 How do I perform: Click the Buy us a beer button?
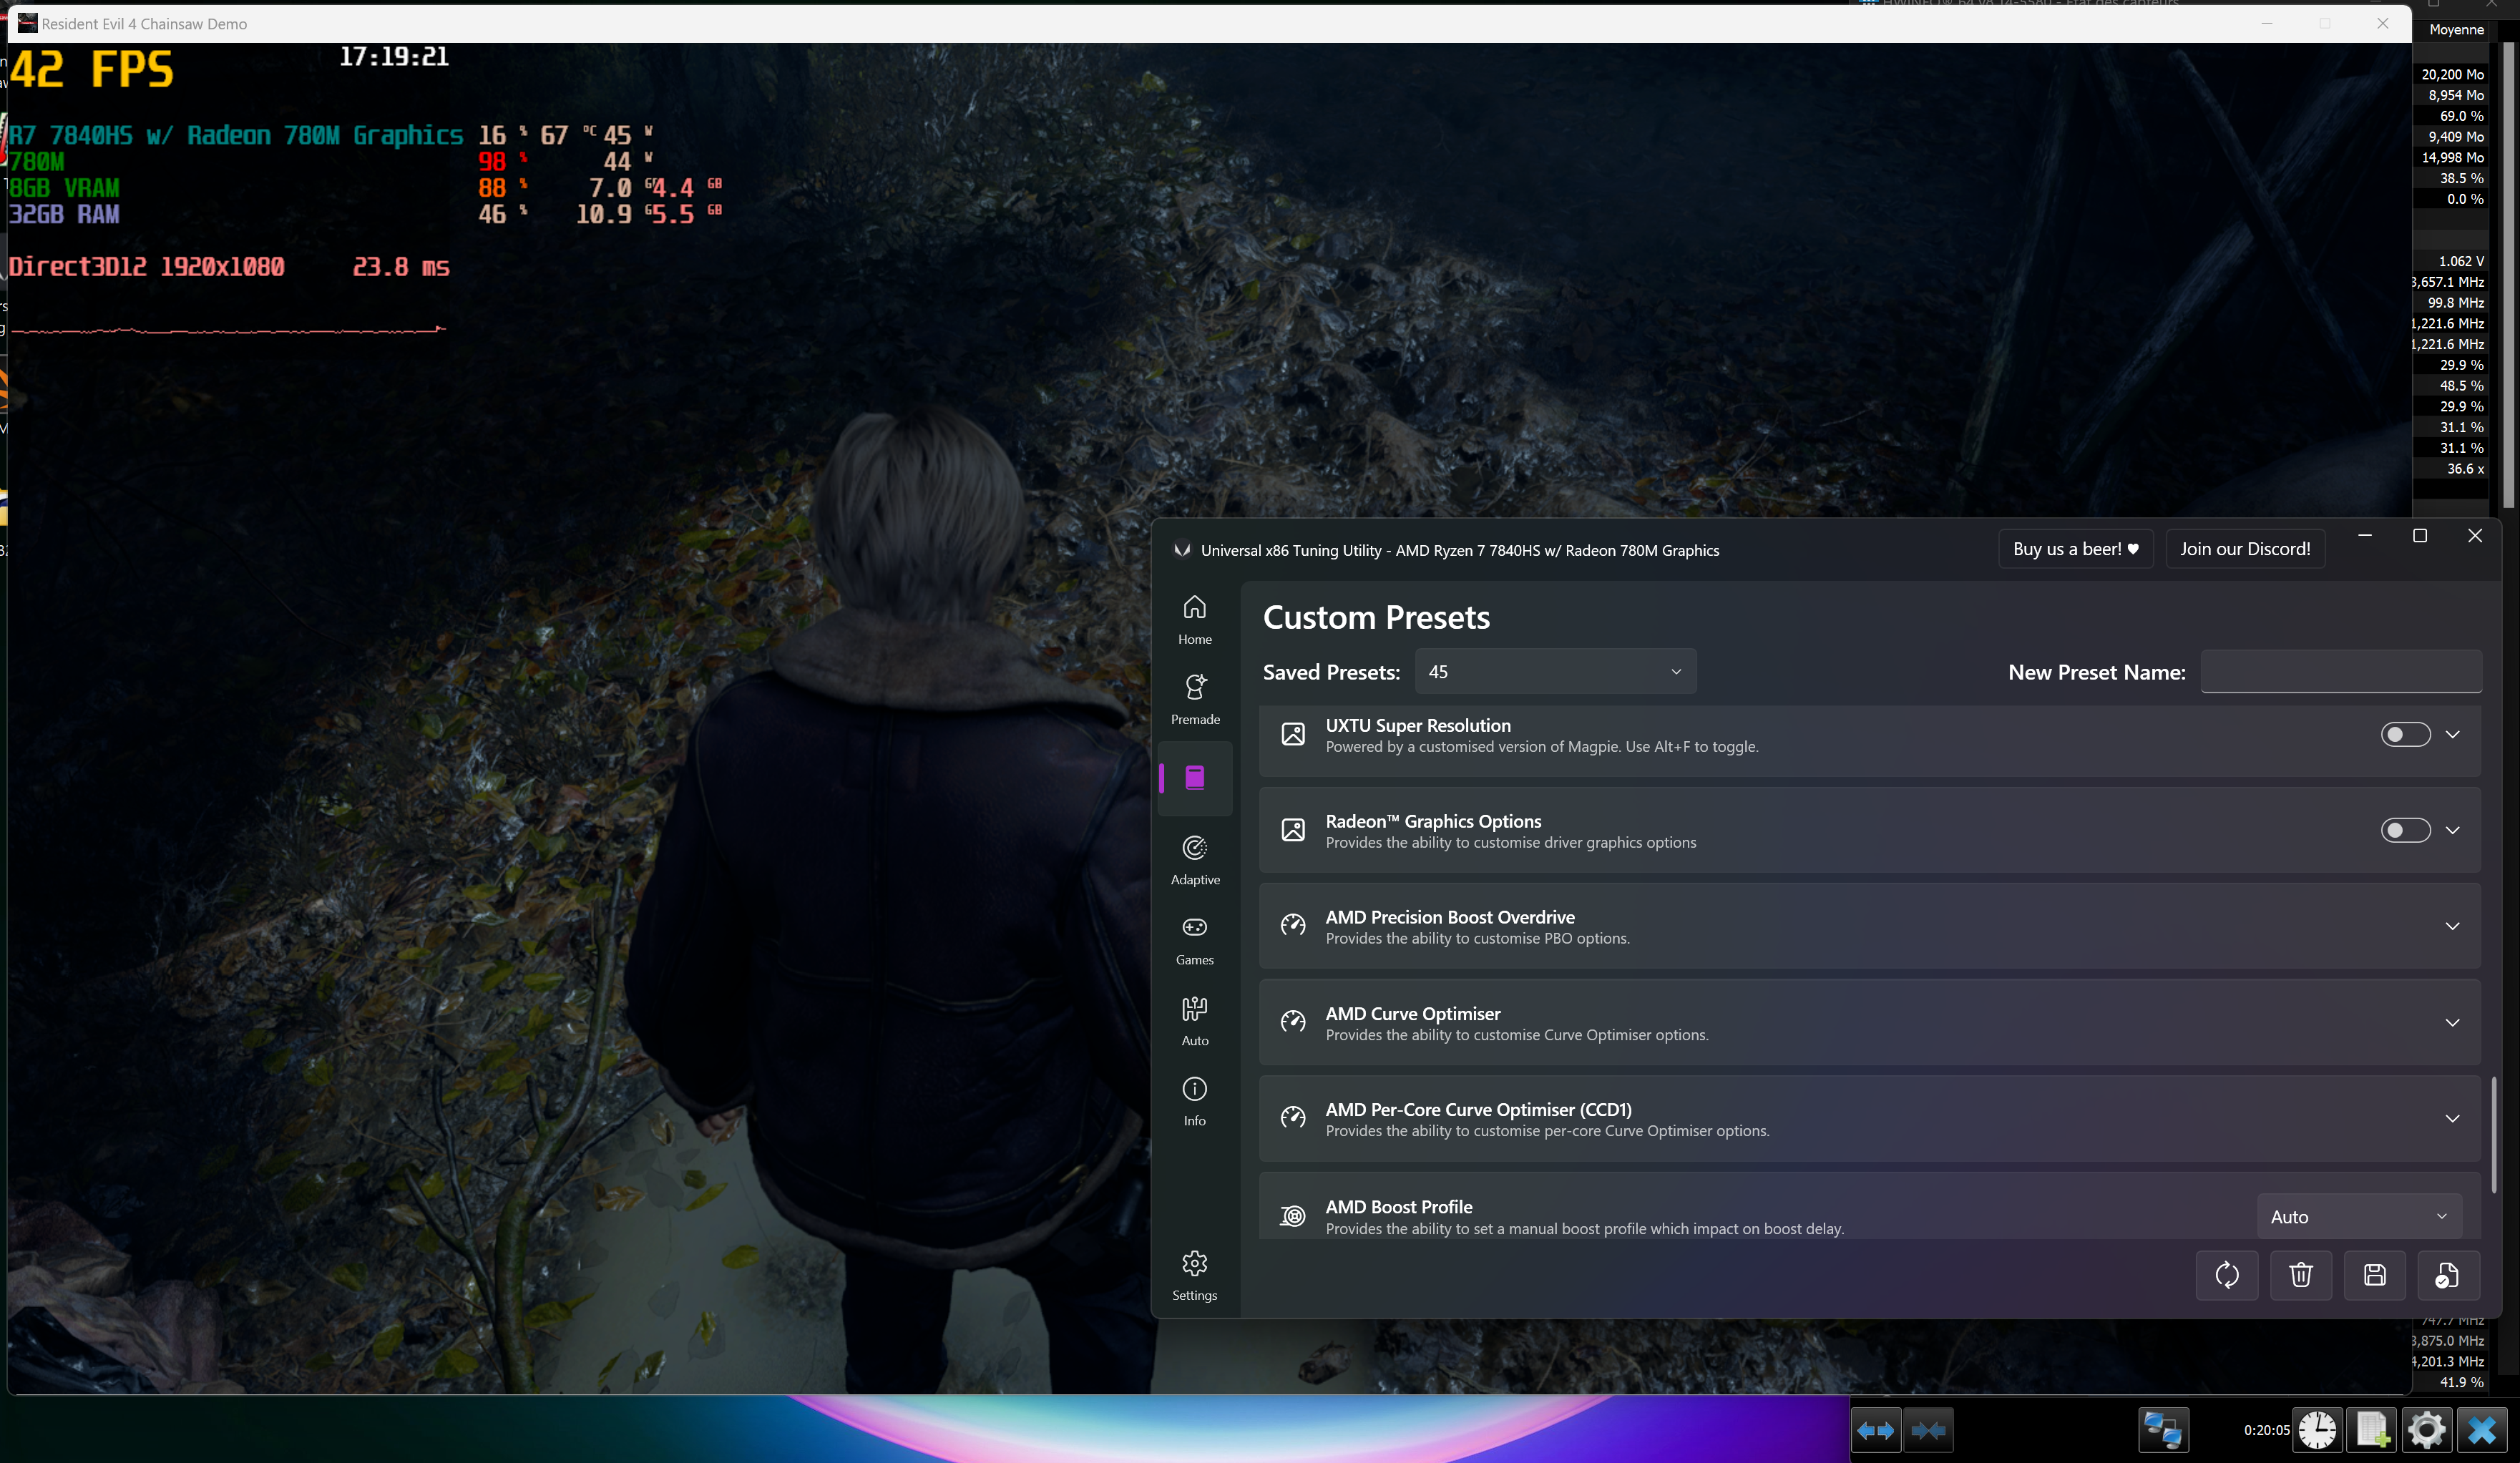(x=2075, y=549)
